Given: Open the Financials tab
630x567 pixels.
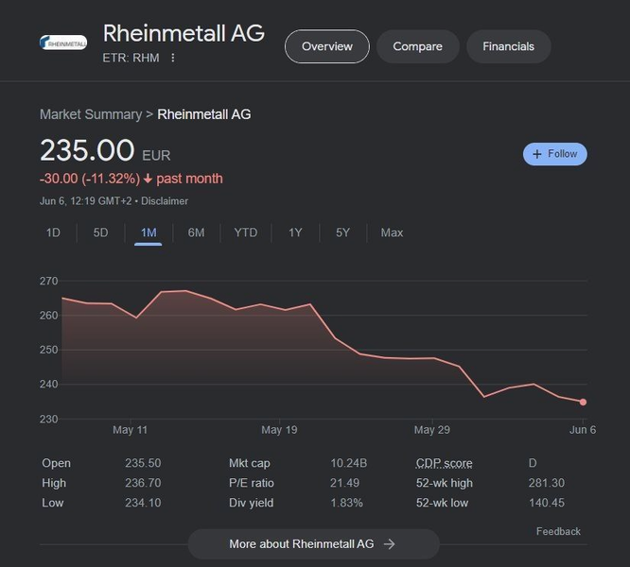Looking at the screenshot, I should 508,46.
